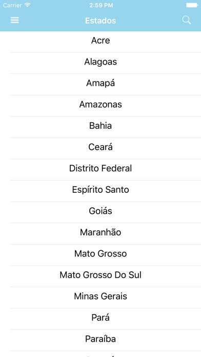Tap the Estados title header
The height and width of the screenshot is (357, 201).
tap(100, 21)
